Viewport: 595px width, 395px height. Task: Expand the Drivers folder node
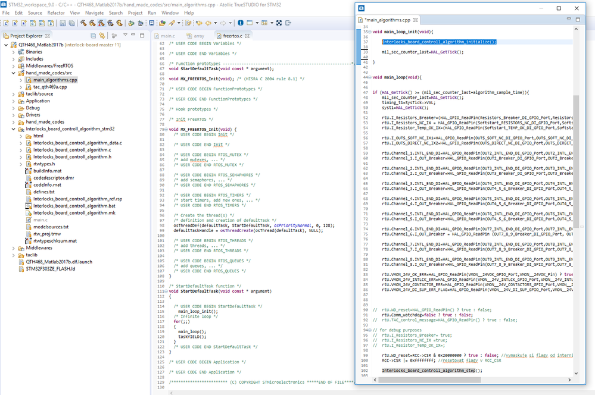coord(13,115)
